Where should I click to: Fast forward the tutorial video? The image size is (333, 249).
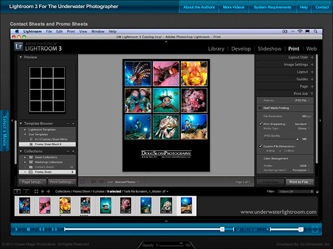(x=54, y=229)
